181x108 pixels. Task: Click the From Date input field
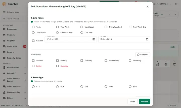click(71, 39)
